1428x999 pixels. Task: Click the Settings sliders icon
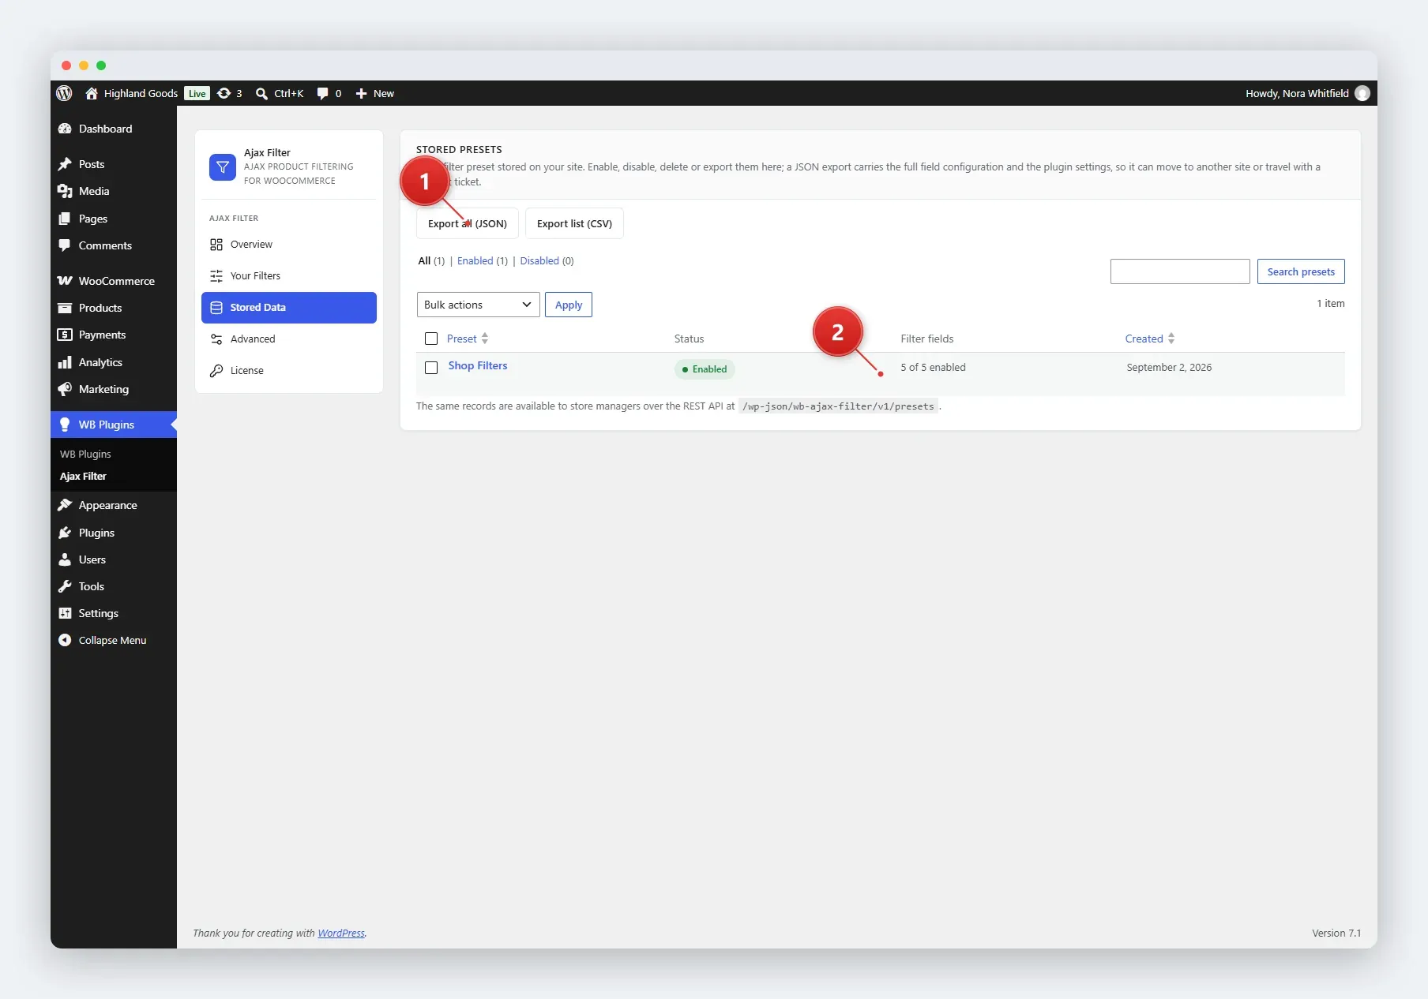point(65,613)
